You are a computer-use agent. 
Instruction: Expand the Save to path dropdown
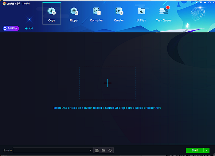point(91,150)
